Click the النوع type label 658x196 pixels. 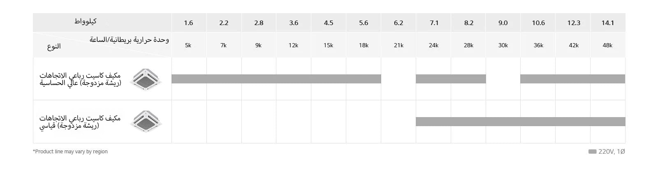tap(54, 46)
